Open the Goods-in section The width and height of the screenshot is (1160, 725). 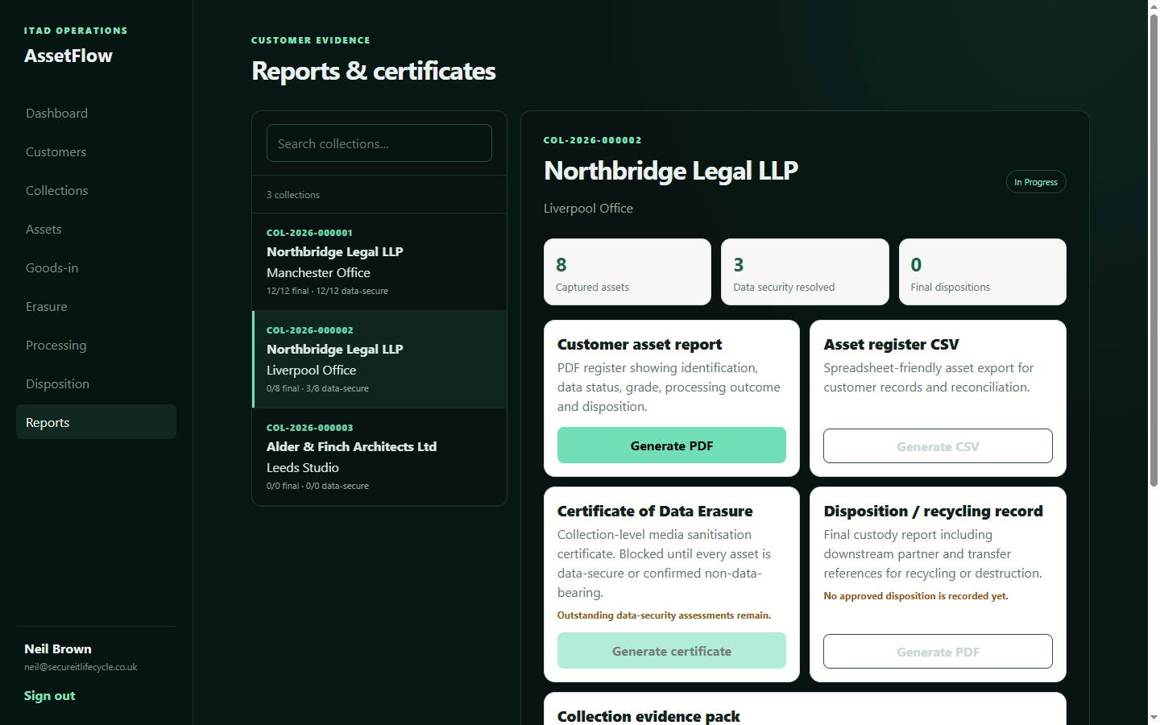tap(96, 267)
